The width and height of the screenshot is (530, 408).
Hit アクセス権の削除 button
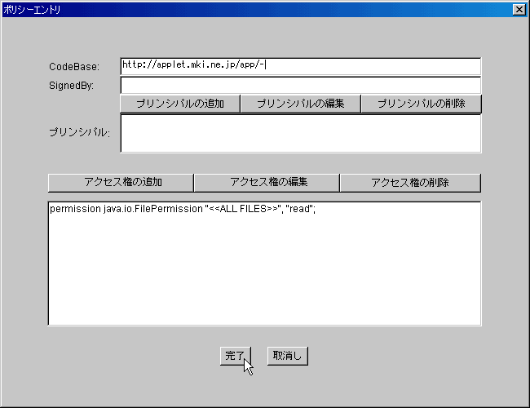410,183
